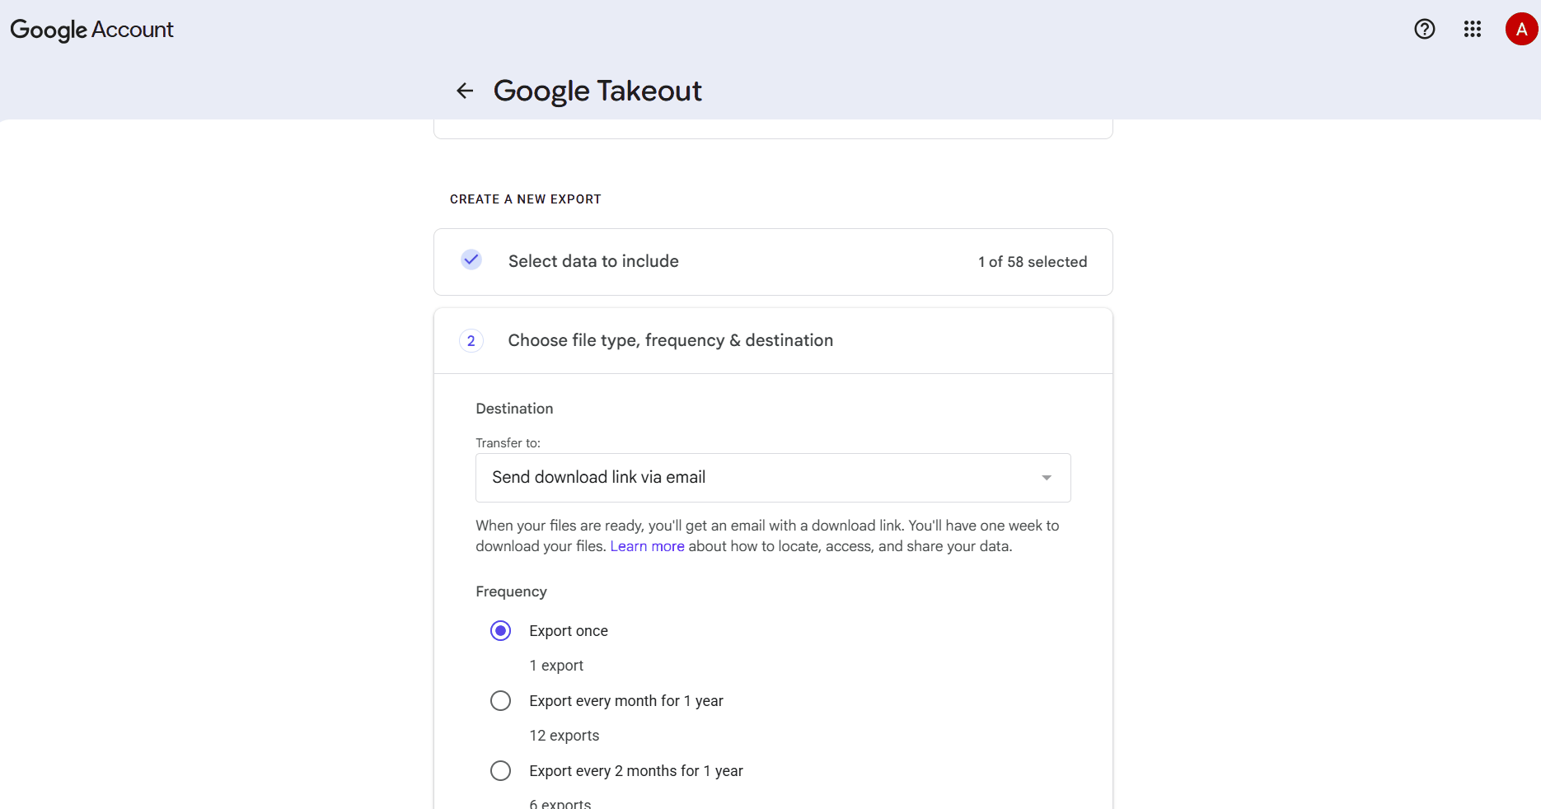Click the Google Account logo
This screenshot has width=1541, height=809.
click(91, 30)
